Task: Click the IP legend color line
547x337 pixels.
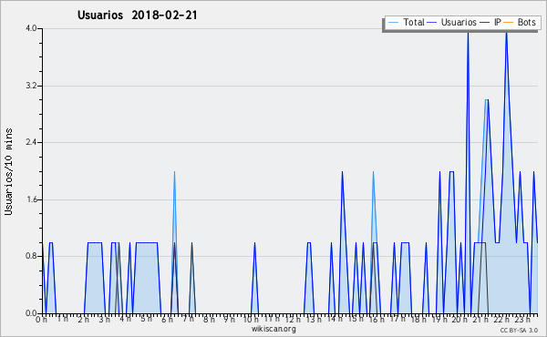Action: tap(485, 23)
